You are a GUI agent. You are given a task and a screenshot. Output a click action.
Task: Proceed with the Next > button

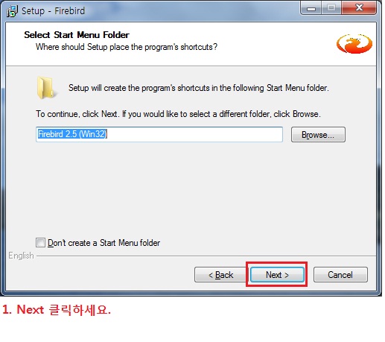(x=277, y=275)
